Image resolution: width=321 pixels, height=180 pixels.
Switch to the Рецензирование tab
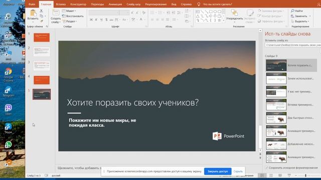[x=156, y=4]
